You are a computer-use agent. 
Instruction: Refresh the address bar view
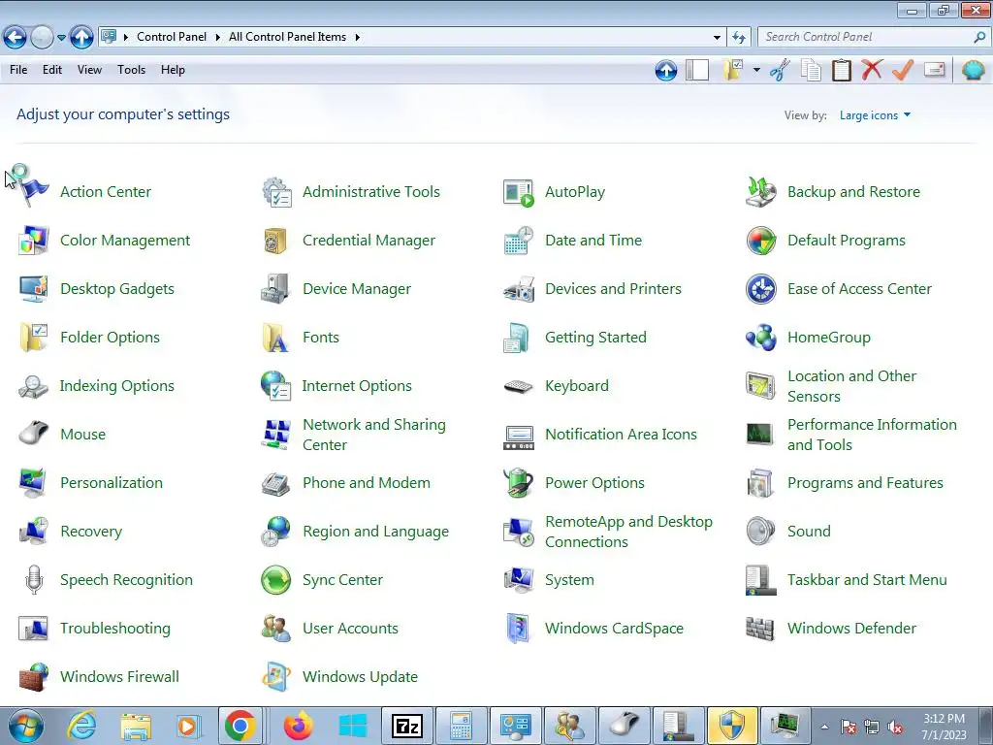pos(739,38)
